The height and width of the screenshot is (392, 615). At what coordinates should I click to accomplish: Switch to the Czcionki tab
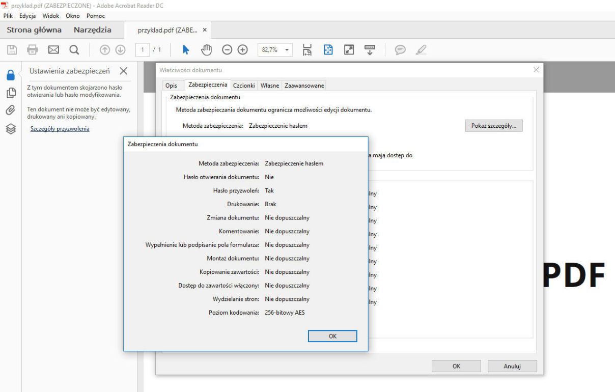[x=245, y=86]
